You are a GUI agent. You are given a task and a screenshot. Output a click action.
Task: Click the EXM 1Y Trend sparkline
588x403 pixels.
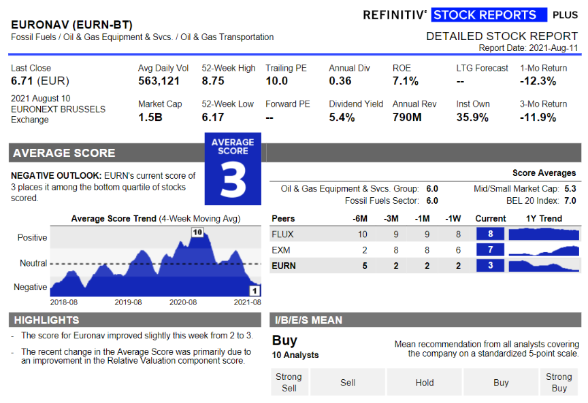[544, 250]
